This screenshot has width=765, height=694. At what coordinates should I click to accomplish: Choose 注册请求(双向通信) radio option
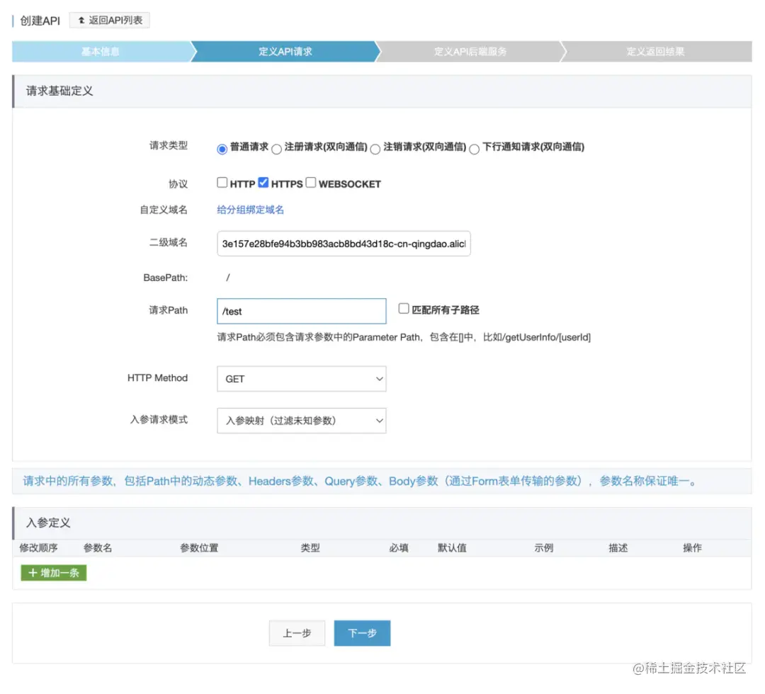click(x=277, y=149)
